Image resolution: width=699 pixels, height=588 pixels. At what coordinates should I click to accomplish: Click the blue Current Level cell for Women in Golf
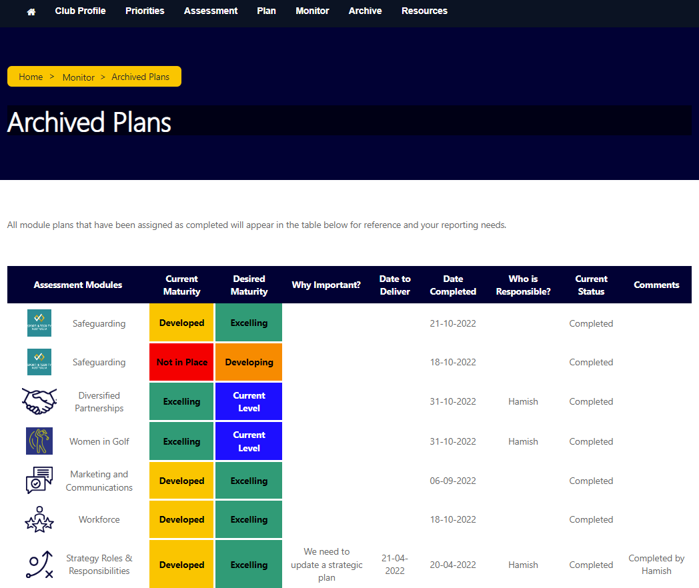point(248,441)
